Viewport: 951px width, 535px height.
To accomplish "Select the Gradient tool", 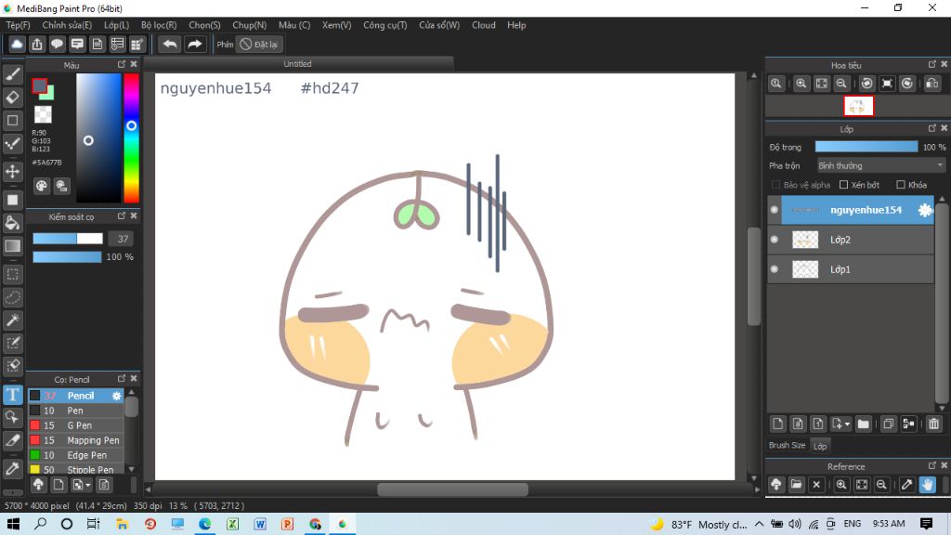I will [13, 245].
